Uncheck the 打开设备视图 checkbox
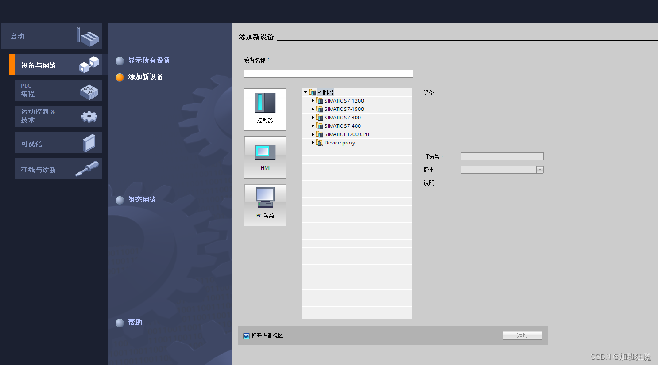The image size is (658, 365). point(247,336)
